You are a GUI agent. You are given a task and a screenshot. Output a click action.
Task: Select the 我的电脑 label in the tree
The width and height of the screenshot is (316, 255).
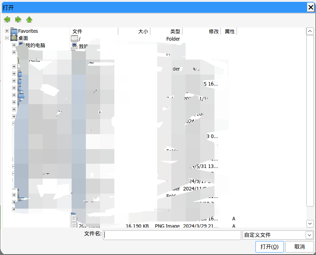tap(36, 45)
